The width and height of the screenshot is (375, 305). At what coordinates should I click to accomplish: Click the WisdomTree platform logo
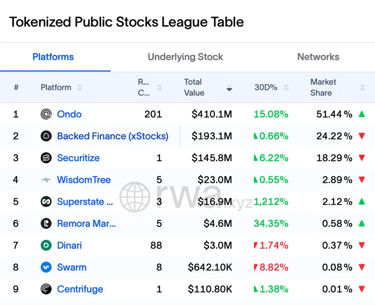[x=46, y=180]
